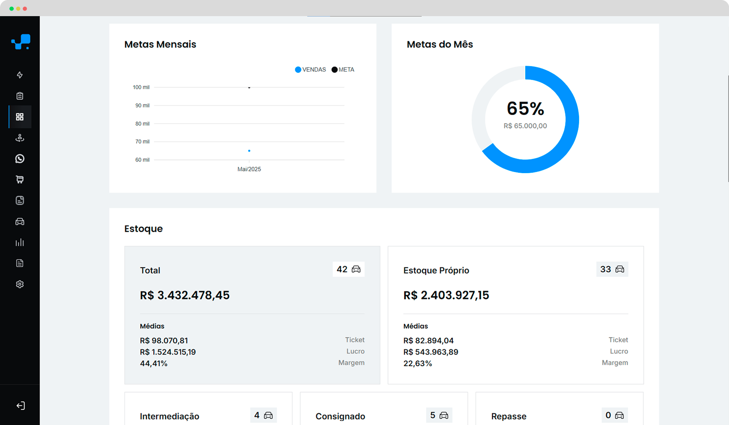729x425 pixels.
Task: Click the car icon in Estoque Próprio badge
Action: pos(620,269)
